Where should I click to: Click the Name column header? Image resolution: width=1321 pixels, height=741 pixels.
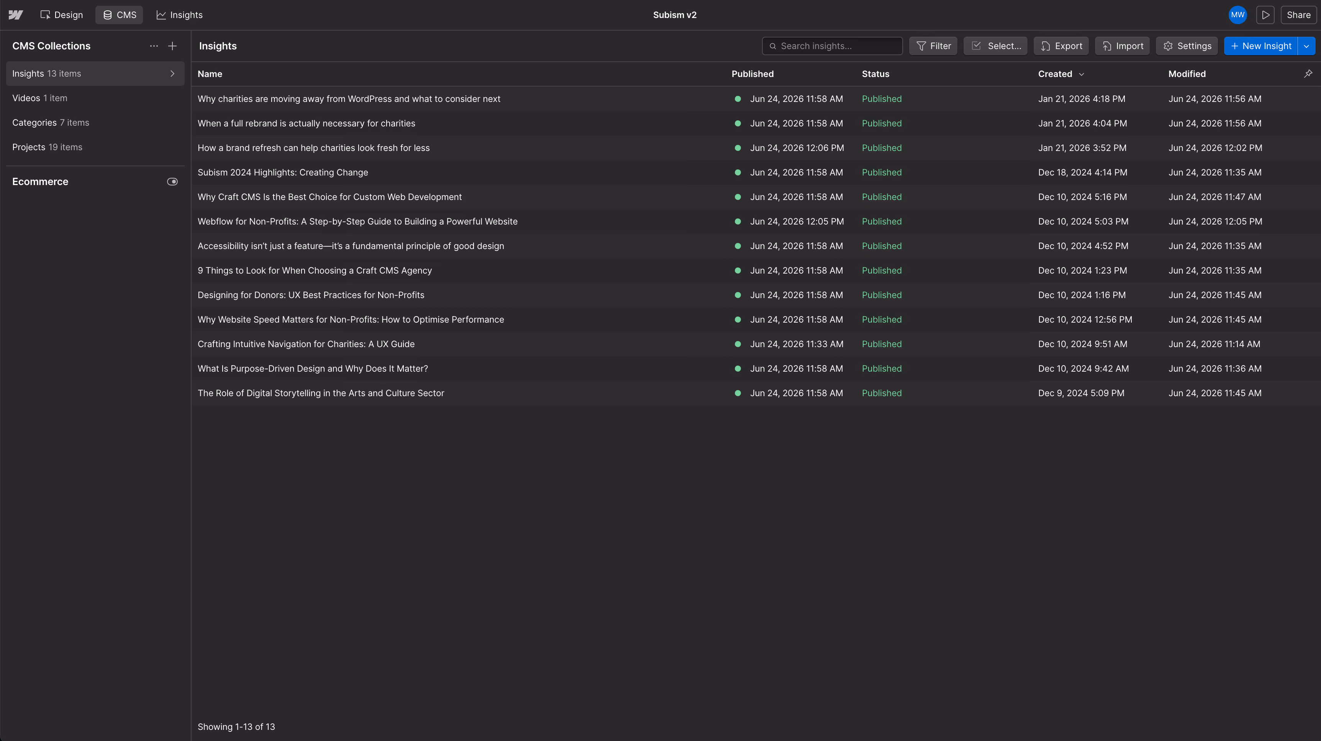tap(210, 74)
